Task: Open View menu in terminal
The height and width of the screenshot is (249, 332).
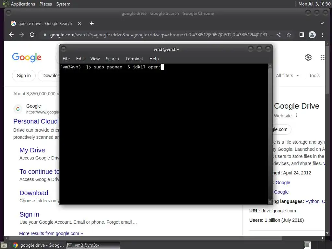Action: tap(95, 59)
